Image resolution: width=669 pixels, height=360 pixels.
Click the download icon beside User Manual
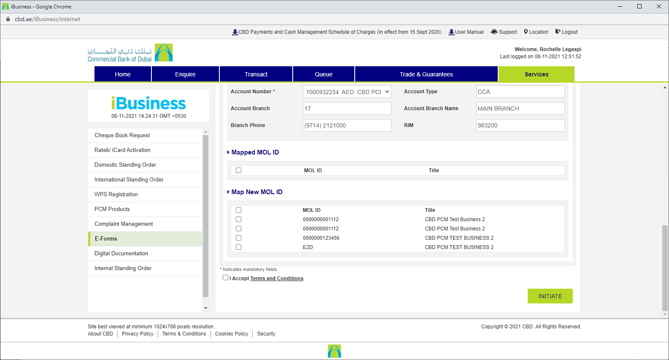[451, 32]
